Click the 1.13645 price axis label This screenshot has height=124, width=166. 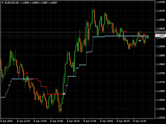[x=161, y=100]
